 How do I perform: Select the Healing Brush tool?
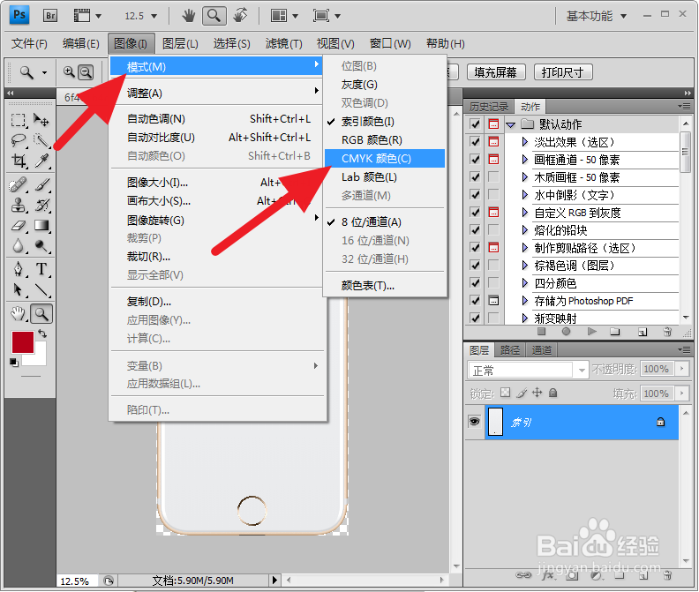(x=19, y=184)
